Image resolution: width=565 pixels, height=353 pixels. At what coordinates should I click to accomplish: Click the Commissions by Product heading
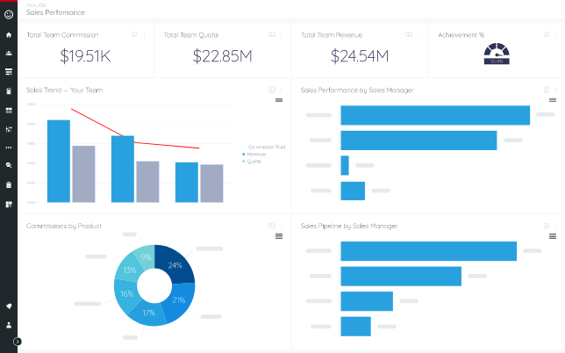pyautogui.click(x=64, y=226)
